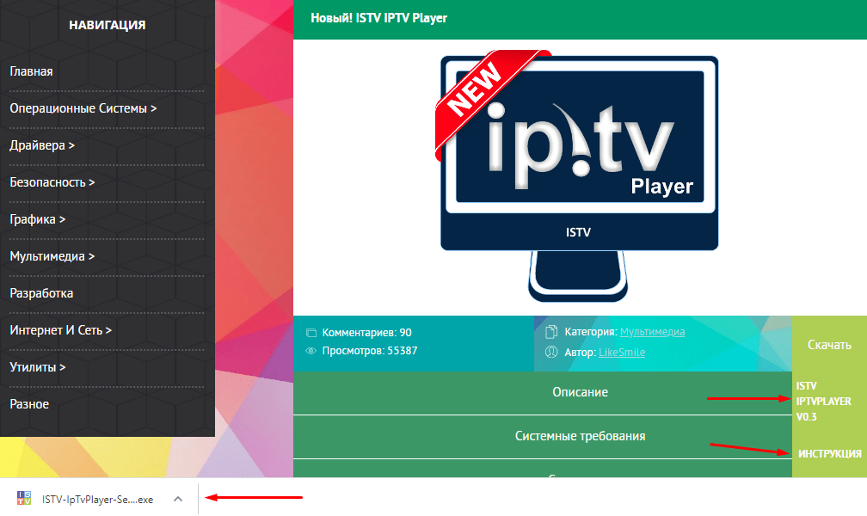Expand the "Драйвера" navigation section
The image size is (867, 516).
tap(40, 144)
